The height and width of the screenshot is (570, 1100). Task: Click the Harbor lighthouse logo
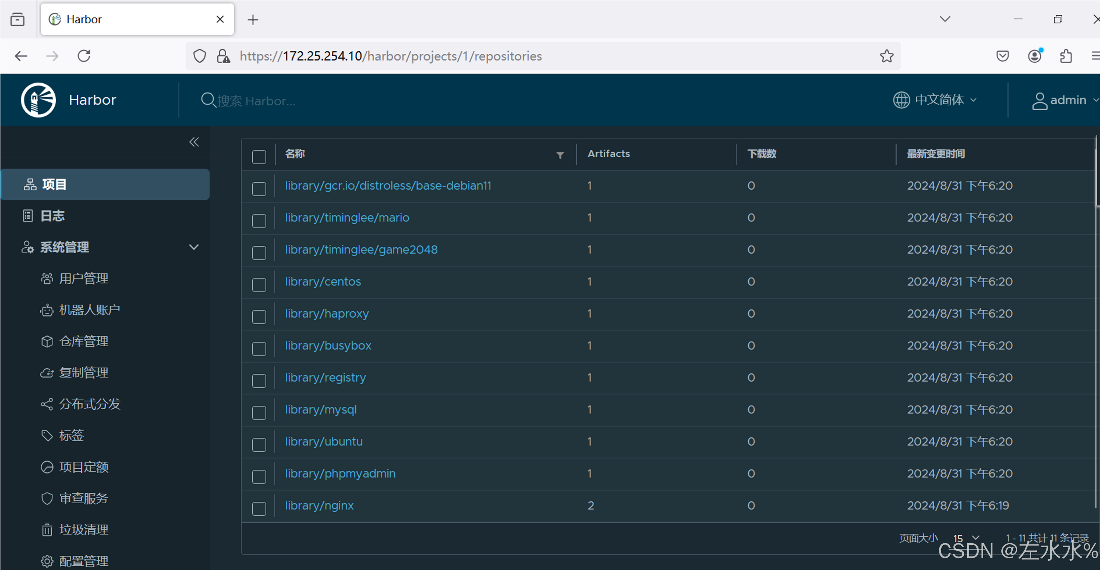click(x=38, y=100)
